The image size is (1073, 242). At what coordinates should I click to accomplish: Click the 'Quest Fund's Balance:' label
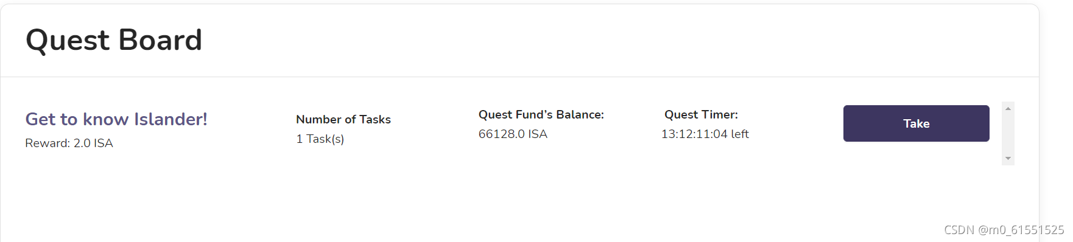541,114
